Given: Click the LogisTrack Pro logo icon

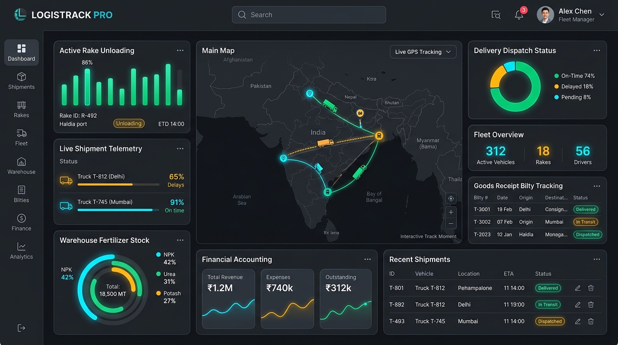Looking at the screenshot, I should [x=20, y=15].
